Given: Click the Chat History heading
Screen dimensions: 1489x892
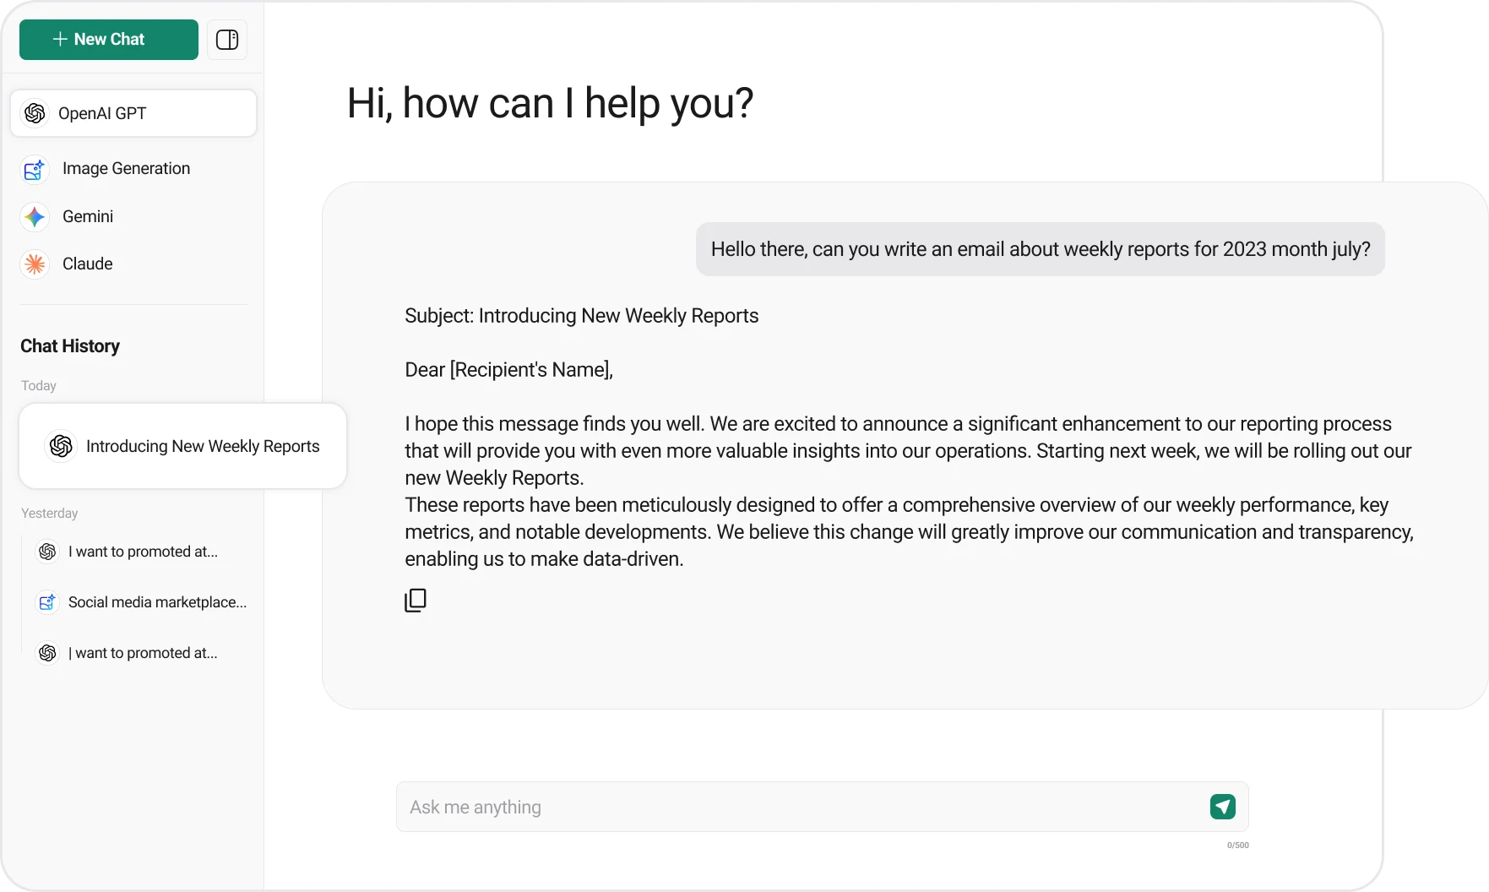Looking at the screenshot, I should pos(69,346).
